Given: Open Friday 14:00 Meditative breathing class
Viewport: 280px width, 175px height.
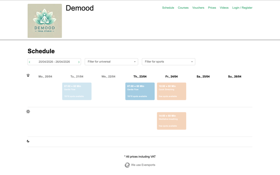Looking at the screenshot, I should tap(171, 121).
